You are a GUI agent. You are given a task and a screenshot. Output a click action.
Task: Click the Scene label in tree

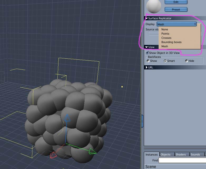point(151,167)
